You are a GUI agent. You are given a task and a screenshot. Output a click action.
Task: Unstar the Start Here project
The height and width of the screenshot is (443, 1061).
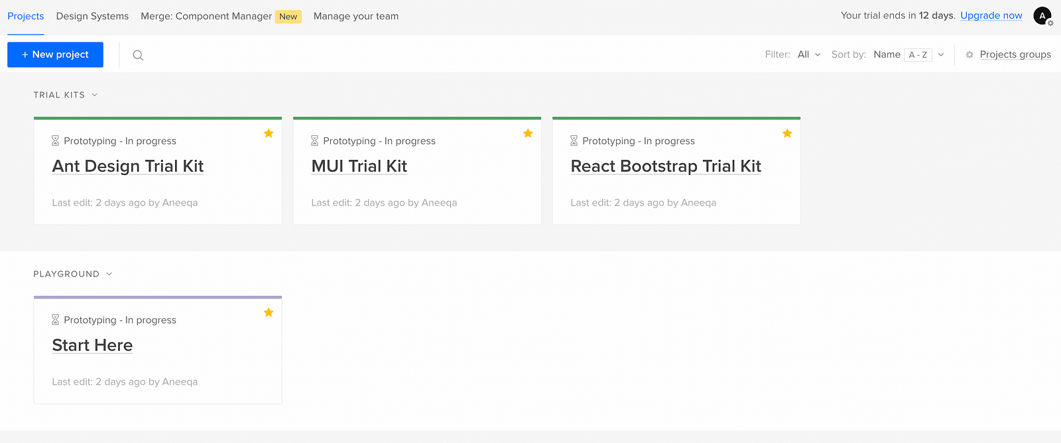(x=269, y=312)
